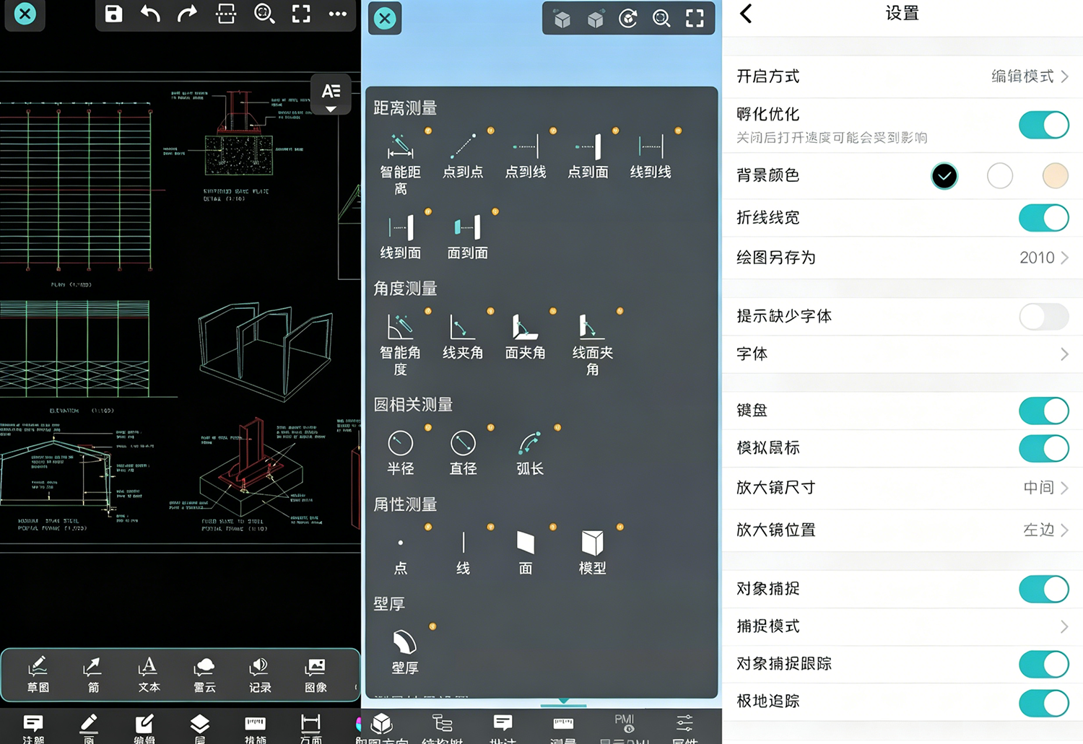Measure 直径 diameter

463,452
